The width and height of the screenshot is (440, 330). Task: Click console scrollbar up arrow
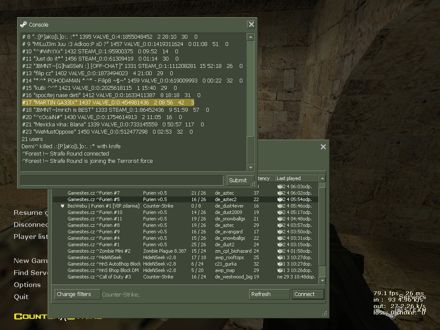pyautogui.click(x=251, y=37)
